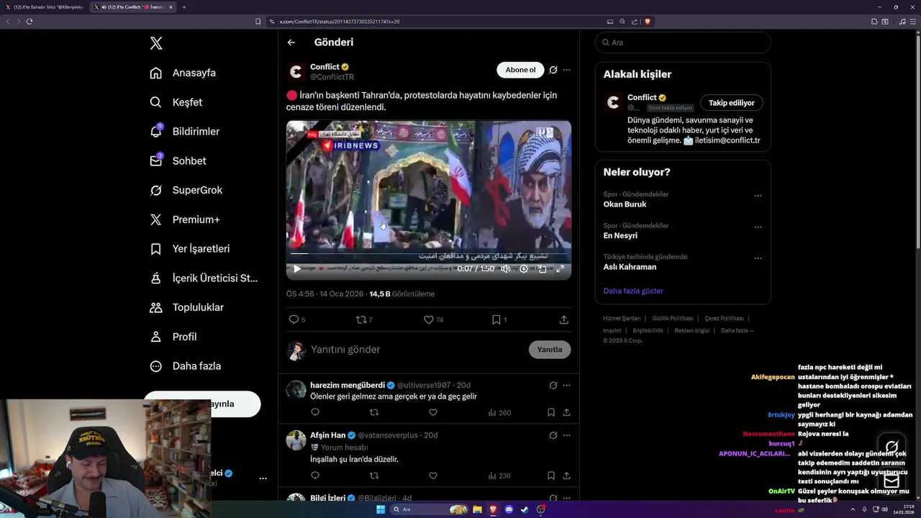Open Discord from the taskbar
921x518 pixels.
tap(509, 509)
